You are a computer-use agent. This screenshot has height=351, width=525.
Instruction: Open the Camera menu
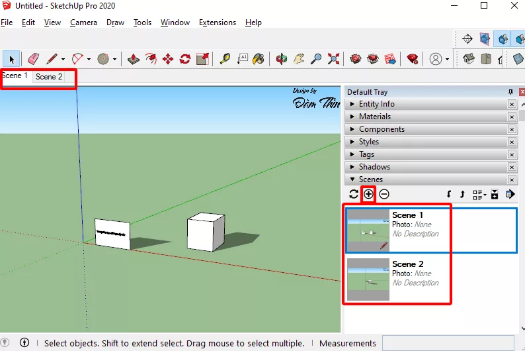click(84, 23)
